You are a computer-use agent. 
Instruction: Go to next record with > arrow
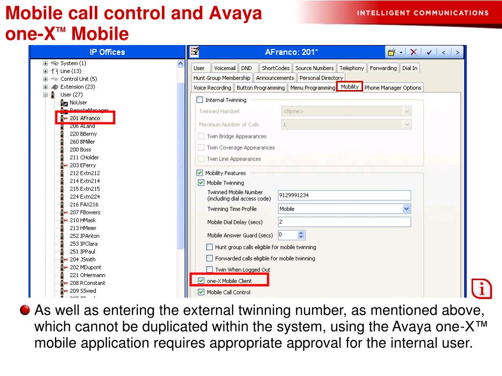(x=457, y=52)
